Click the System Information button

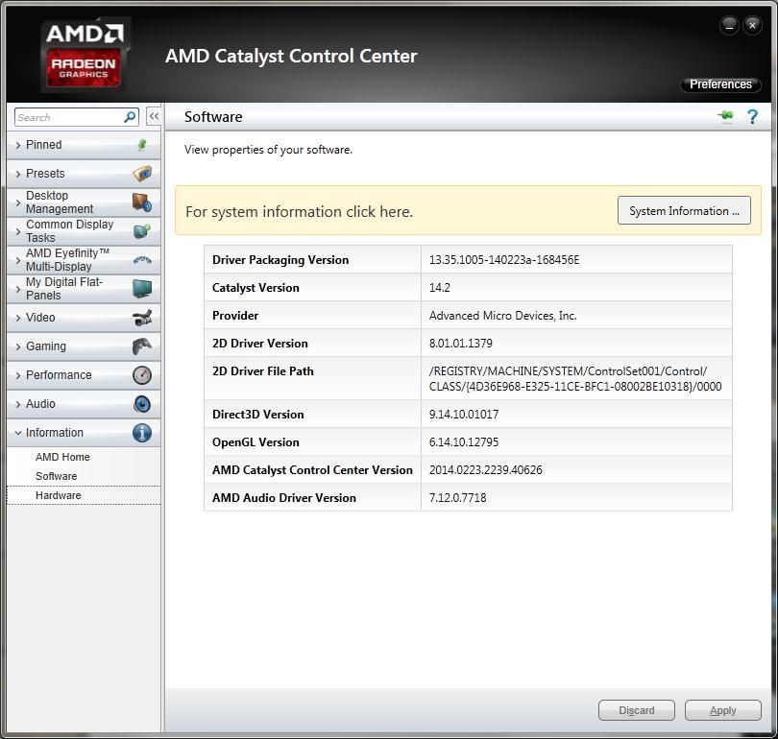(684, 210)
